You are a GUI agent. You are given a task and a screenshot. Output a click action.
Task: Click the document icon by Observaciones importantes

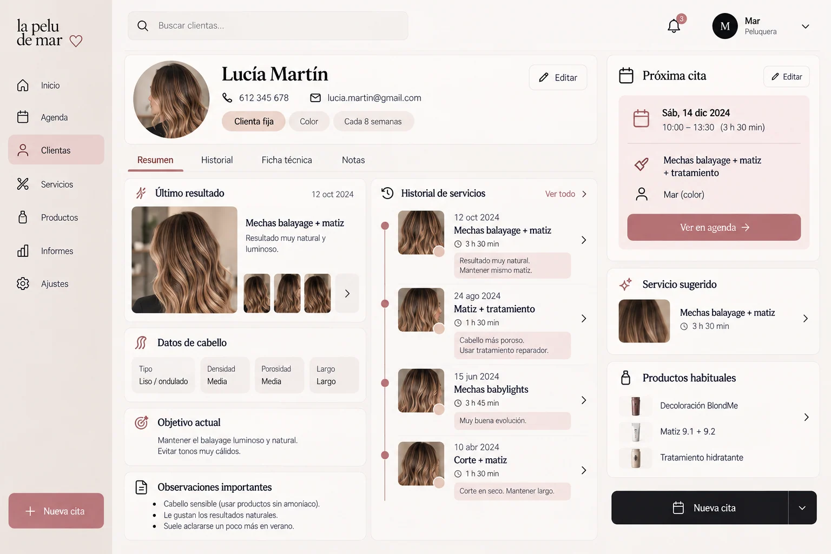pos(141,487)
